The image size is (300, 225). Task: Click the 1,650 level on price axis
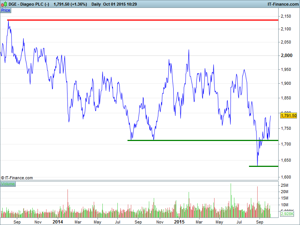click(x=286, y=160)
